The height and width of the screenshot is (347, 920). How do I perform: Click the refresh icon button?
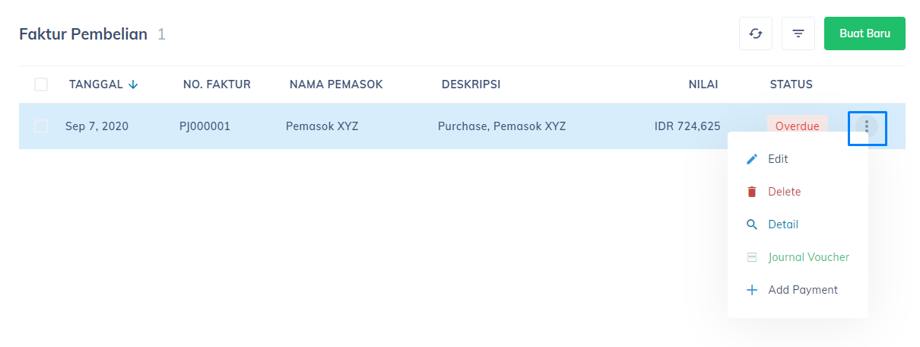click(756, 33)
